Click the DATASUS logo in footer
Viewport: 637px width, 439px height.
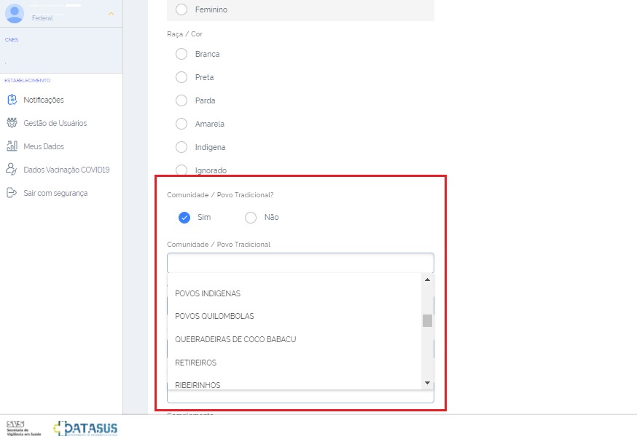85,427
